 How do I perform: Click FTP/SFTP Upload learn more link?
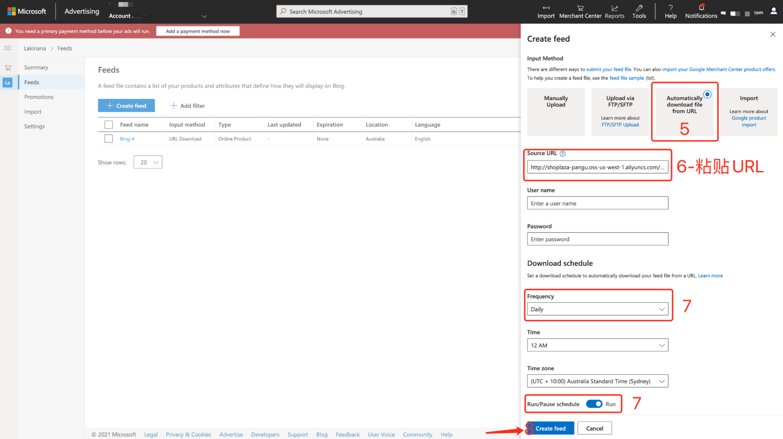620,125
